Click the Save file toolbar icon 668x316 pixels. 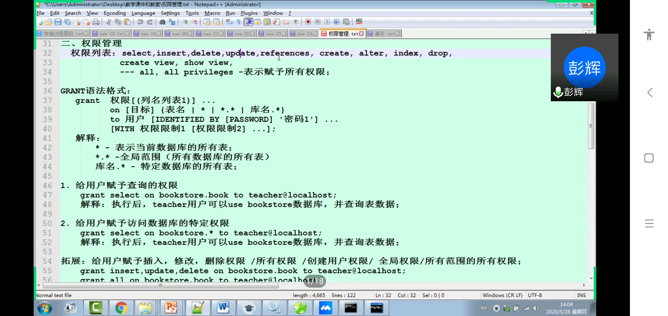58,22
